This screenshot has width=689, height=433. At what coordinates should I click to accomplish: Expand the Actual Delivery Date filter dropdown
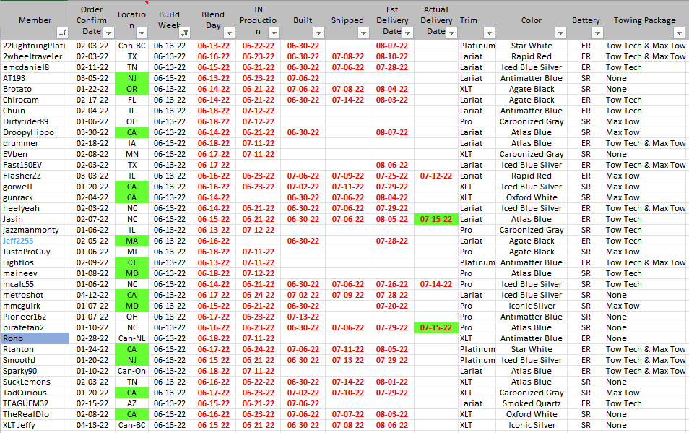(x=451, y=33)
